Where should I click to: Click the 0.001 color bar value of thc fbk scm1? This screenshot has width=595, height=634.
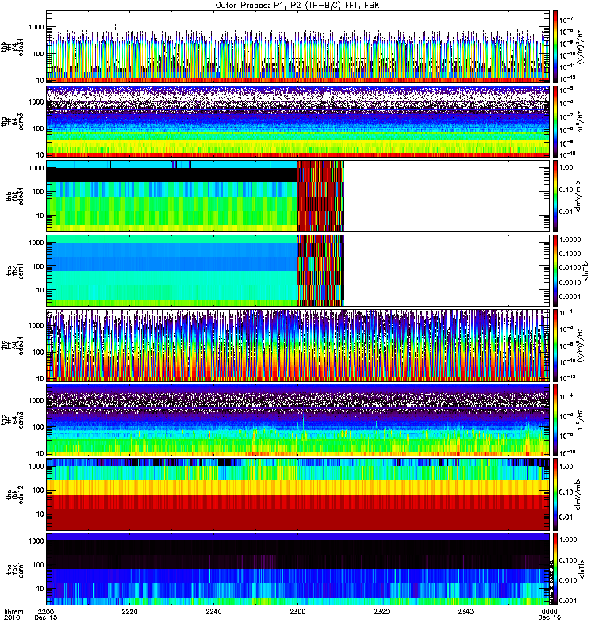point(568,602)
